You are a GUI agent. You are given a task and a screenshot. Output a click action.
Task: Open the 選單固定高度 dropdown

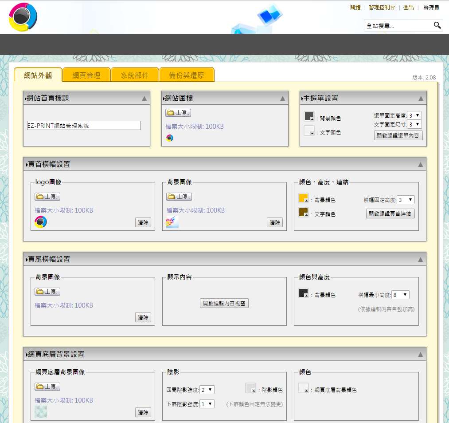(414, 115)
